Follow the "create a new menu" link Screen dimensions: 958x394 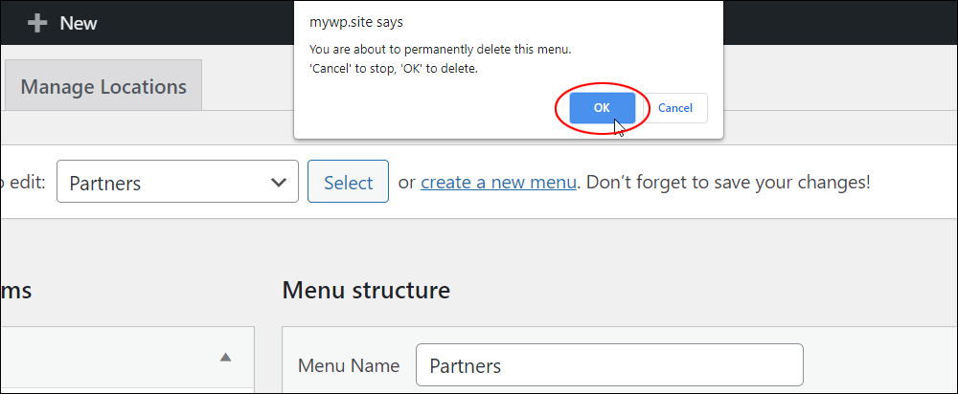498,182
